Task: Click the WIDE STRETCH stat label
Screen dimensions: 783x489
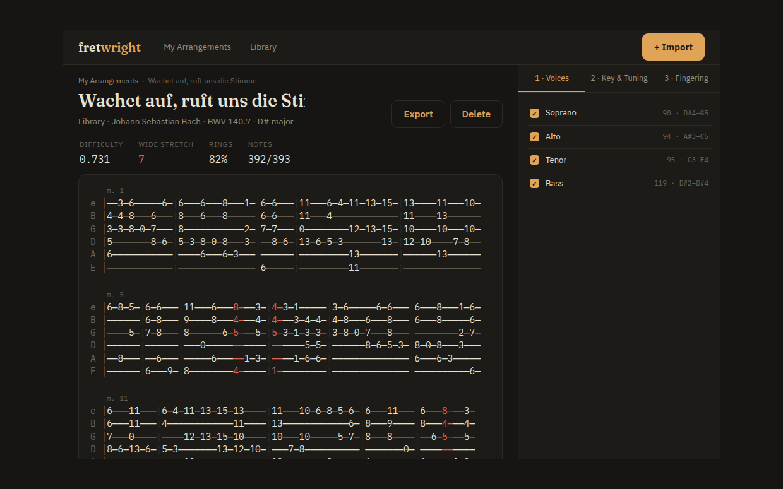Action: pyautogui.click(x=166, y=144)
